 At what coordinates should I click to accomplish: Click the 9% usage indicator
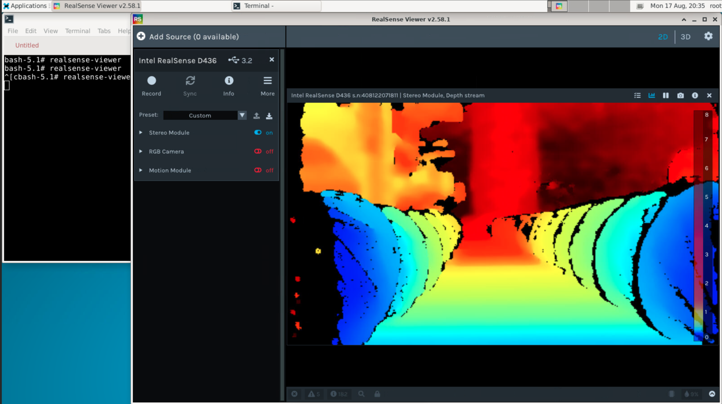pyautogui.click(x=691, y=394)
